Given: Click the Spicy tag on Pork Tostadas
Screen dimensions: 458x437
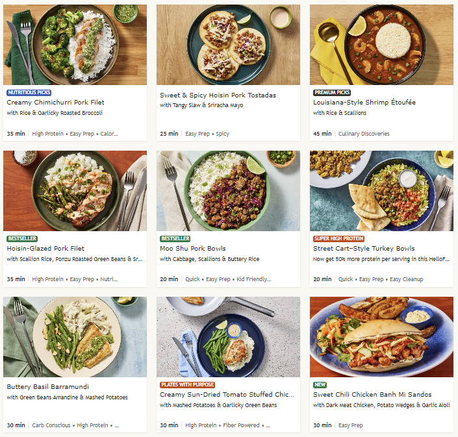Looking at the screenshot, I should pyautogui.click(x=222, y=134).
